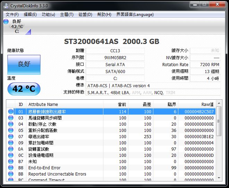This screenshot has height=188, width=229.
Task: Click the 良好 health status button
Action: coord(24,64)
